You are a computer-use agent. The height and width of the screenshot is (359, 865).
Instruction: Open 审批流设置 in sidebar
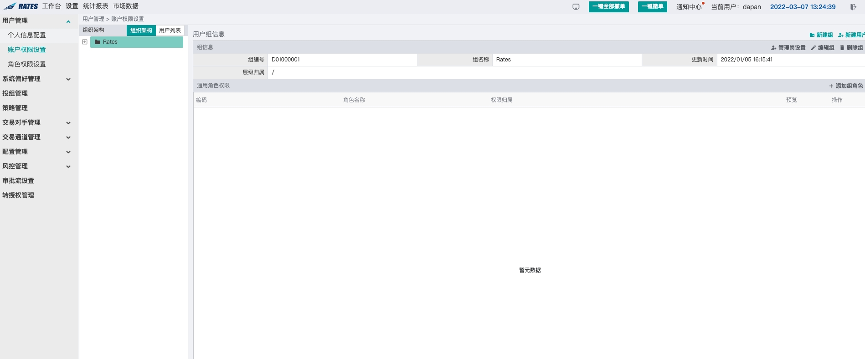click(18, 181)
